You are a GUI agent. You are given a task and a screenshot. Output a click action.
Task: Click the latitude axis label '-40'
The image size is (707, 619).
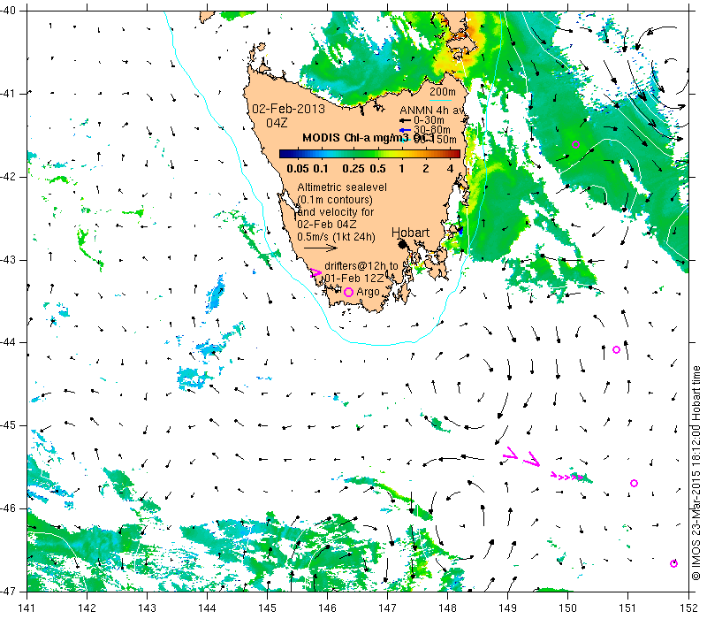coord(8,11)
